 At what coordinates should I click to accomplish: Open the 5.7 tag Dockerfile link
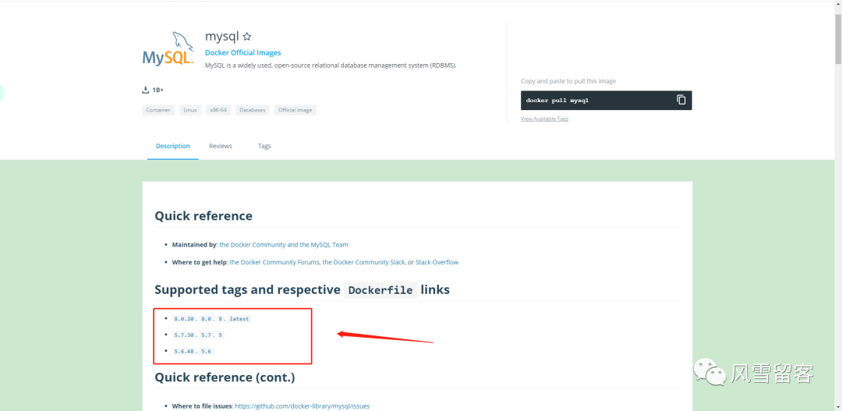(x=207, y=335)
